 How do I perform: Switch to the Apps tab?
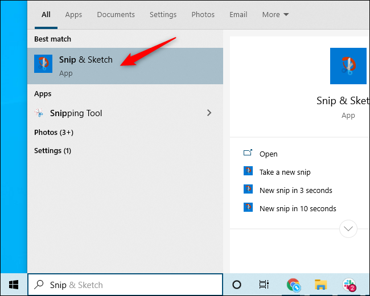coord(73,14)
